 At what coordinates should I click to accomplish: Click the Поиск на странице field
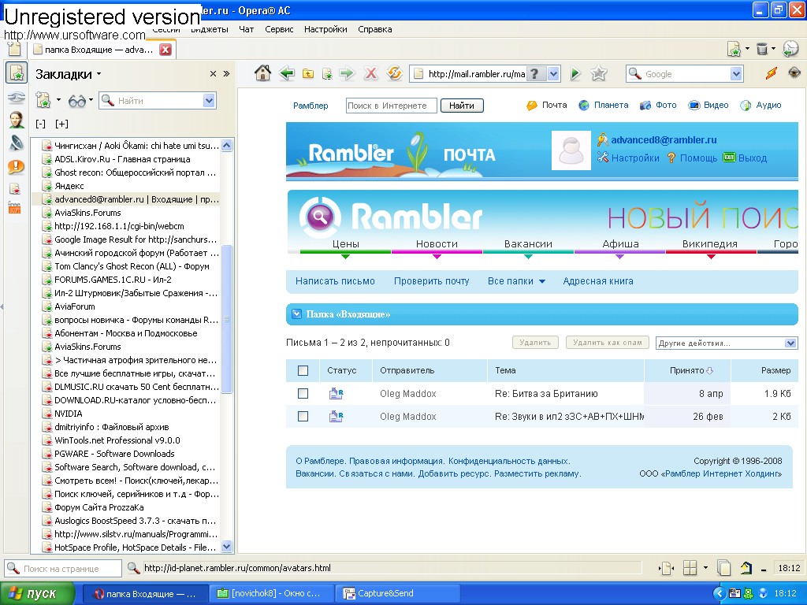click(x=63, y=569)
